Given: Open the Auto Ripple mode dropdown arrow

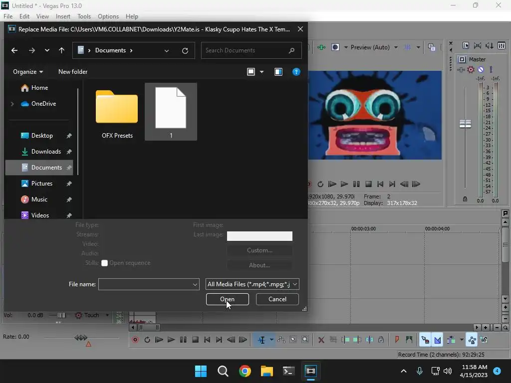Looking at the screenshot, I should [462, 340].
